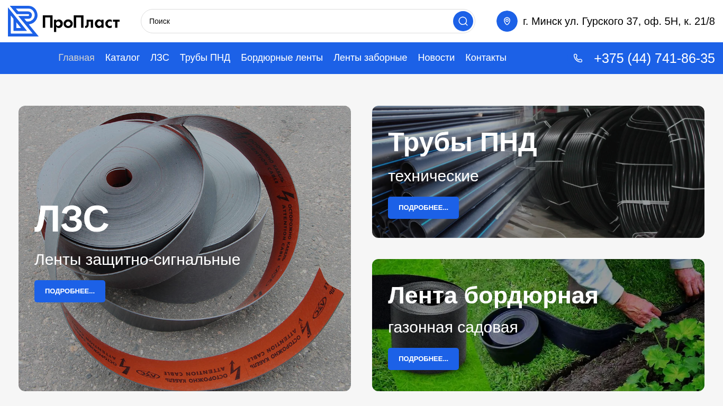The image size is (723, 406).
Task: Go to the Контакты page
Action: [x=485, y=58]
